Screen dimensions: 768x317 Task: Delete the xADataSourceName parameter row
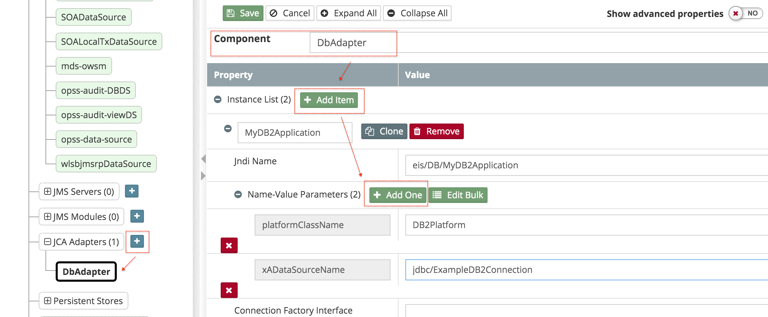[229, 290]
